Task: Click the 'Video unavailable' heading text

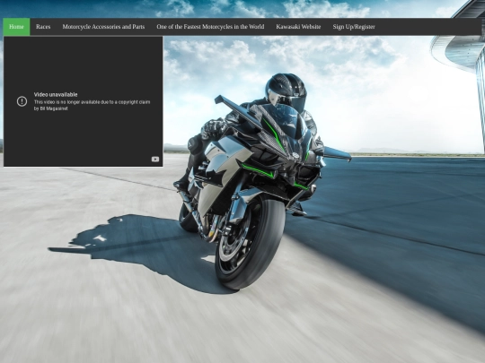Action: (56, 95)
